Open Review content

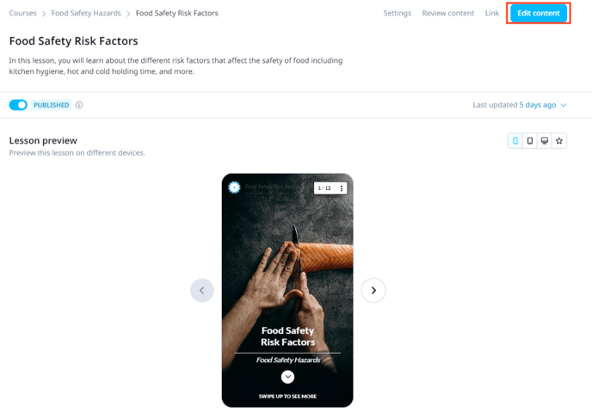tap(448, 13)
